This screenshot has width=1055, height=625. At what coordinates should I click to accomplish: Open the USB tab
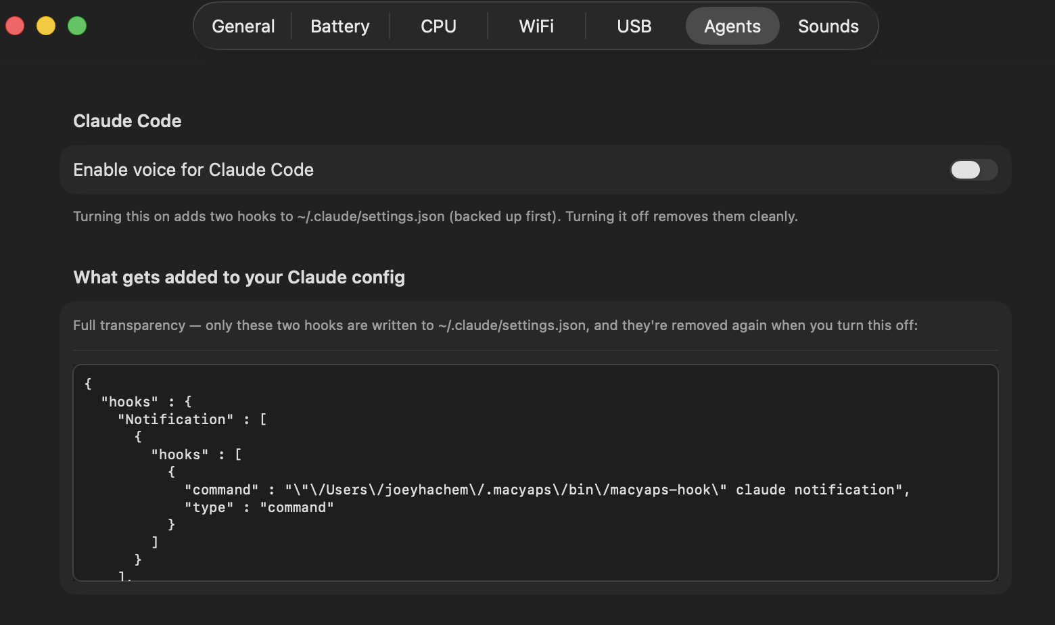coord(634,26)
